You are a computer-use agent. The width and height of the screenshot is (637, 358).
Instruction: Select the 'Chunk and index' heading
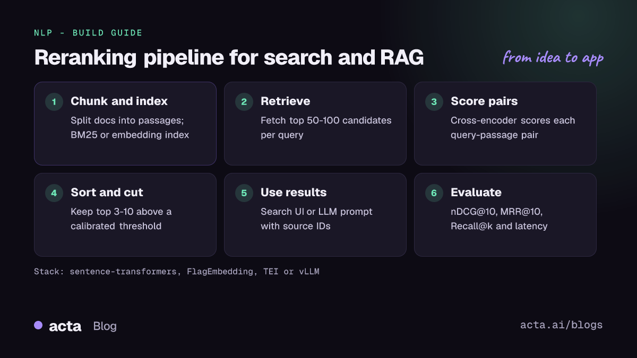click(119, 101)
